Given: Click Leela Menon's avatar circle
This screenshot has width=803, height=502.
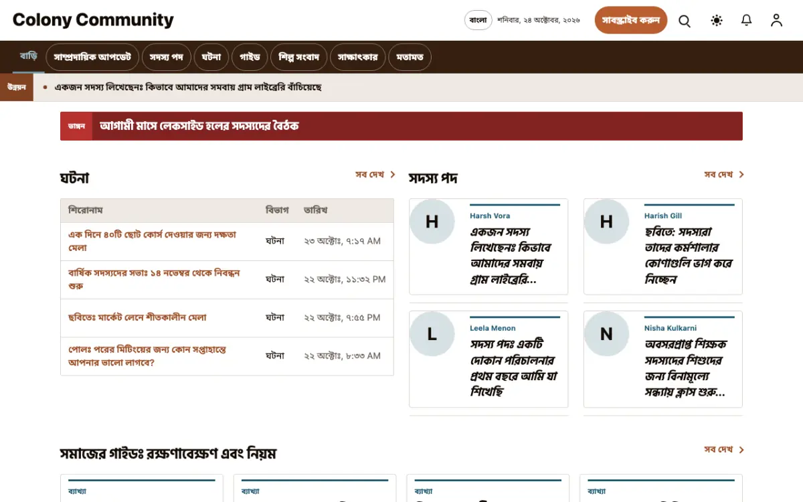Looking at the screenshot, I should 432,333.
